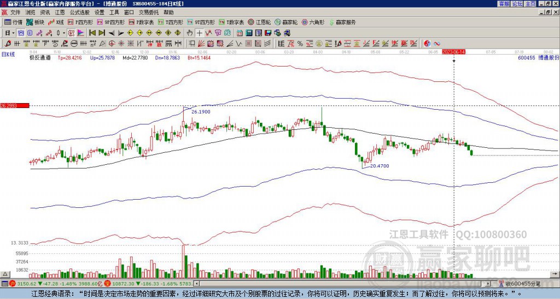Open the calculator icon
This screenshot has height=299, width=560.
pyautogui.click(x=249, y=33)
